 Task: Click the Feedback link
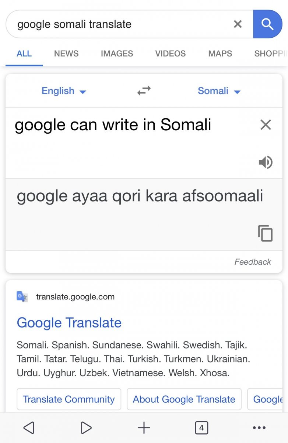click(253, 262)
